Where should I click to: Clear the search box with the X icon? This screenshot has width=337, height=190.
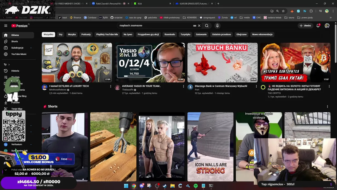(199, 26)
